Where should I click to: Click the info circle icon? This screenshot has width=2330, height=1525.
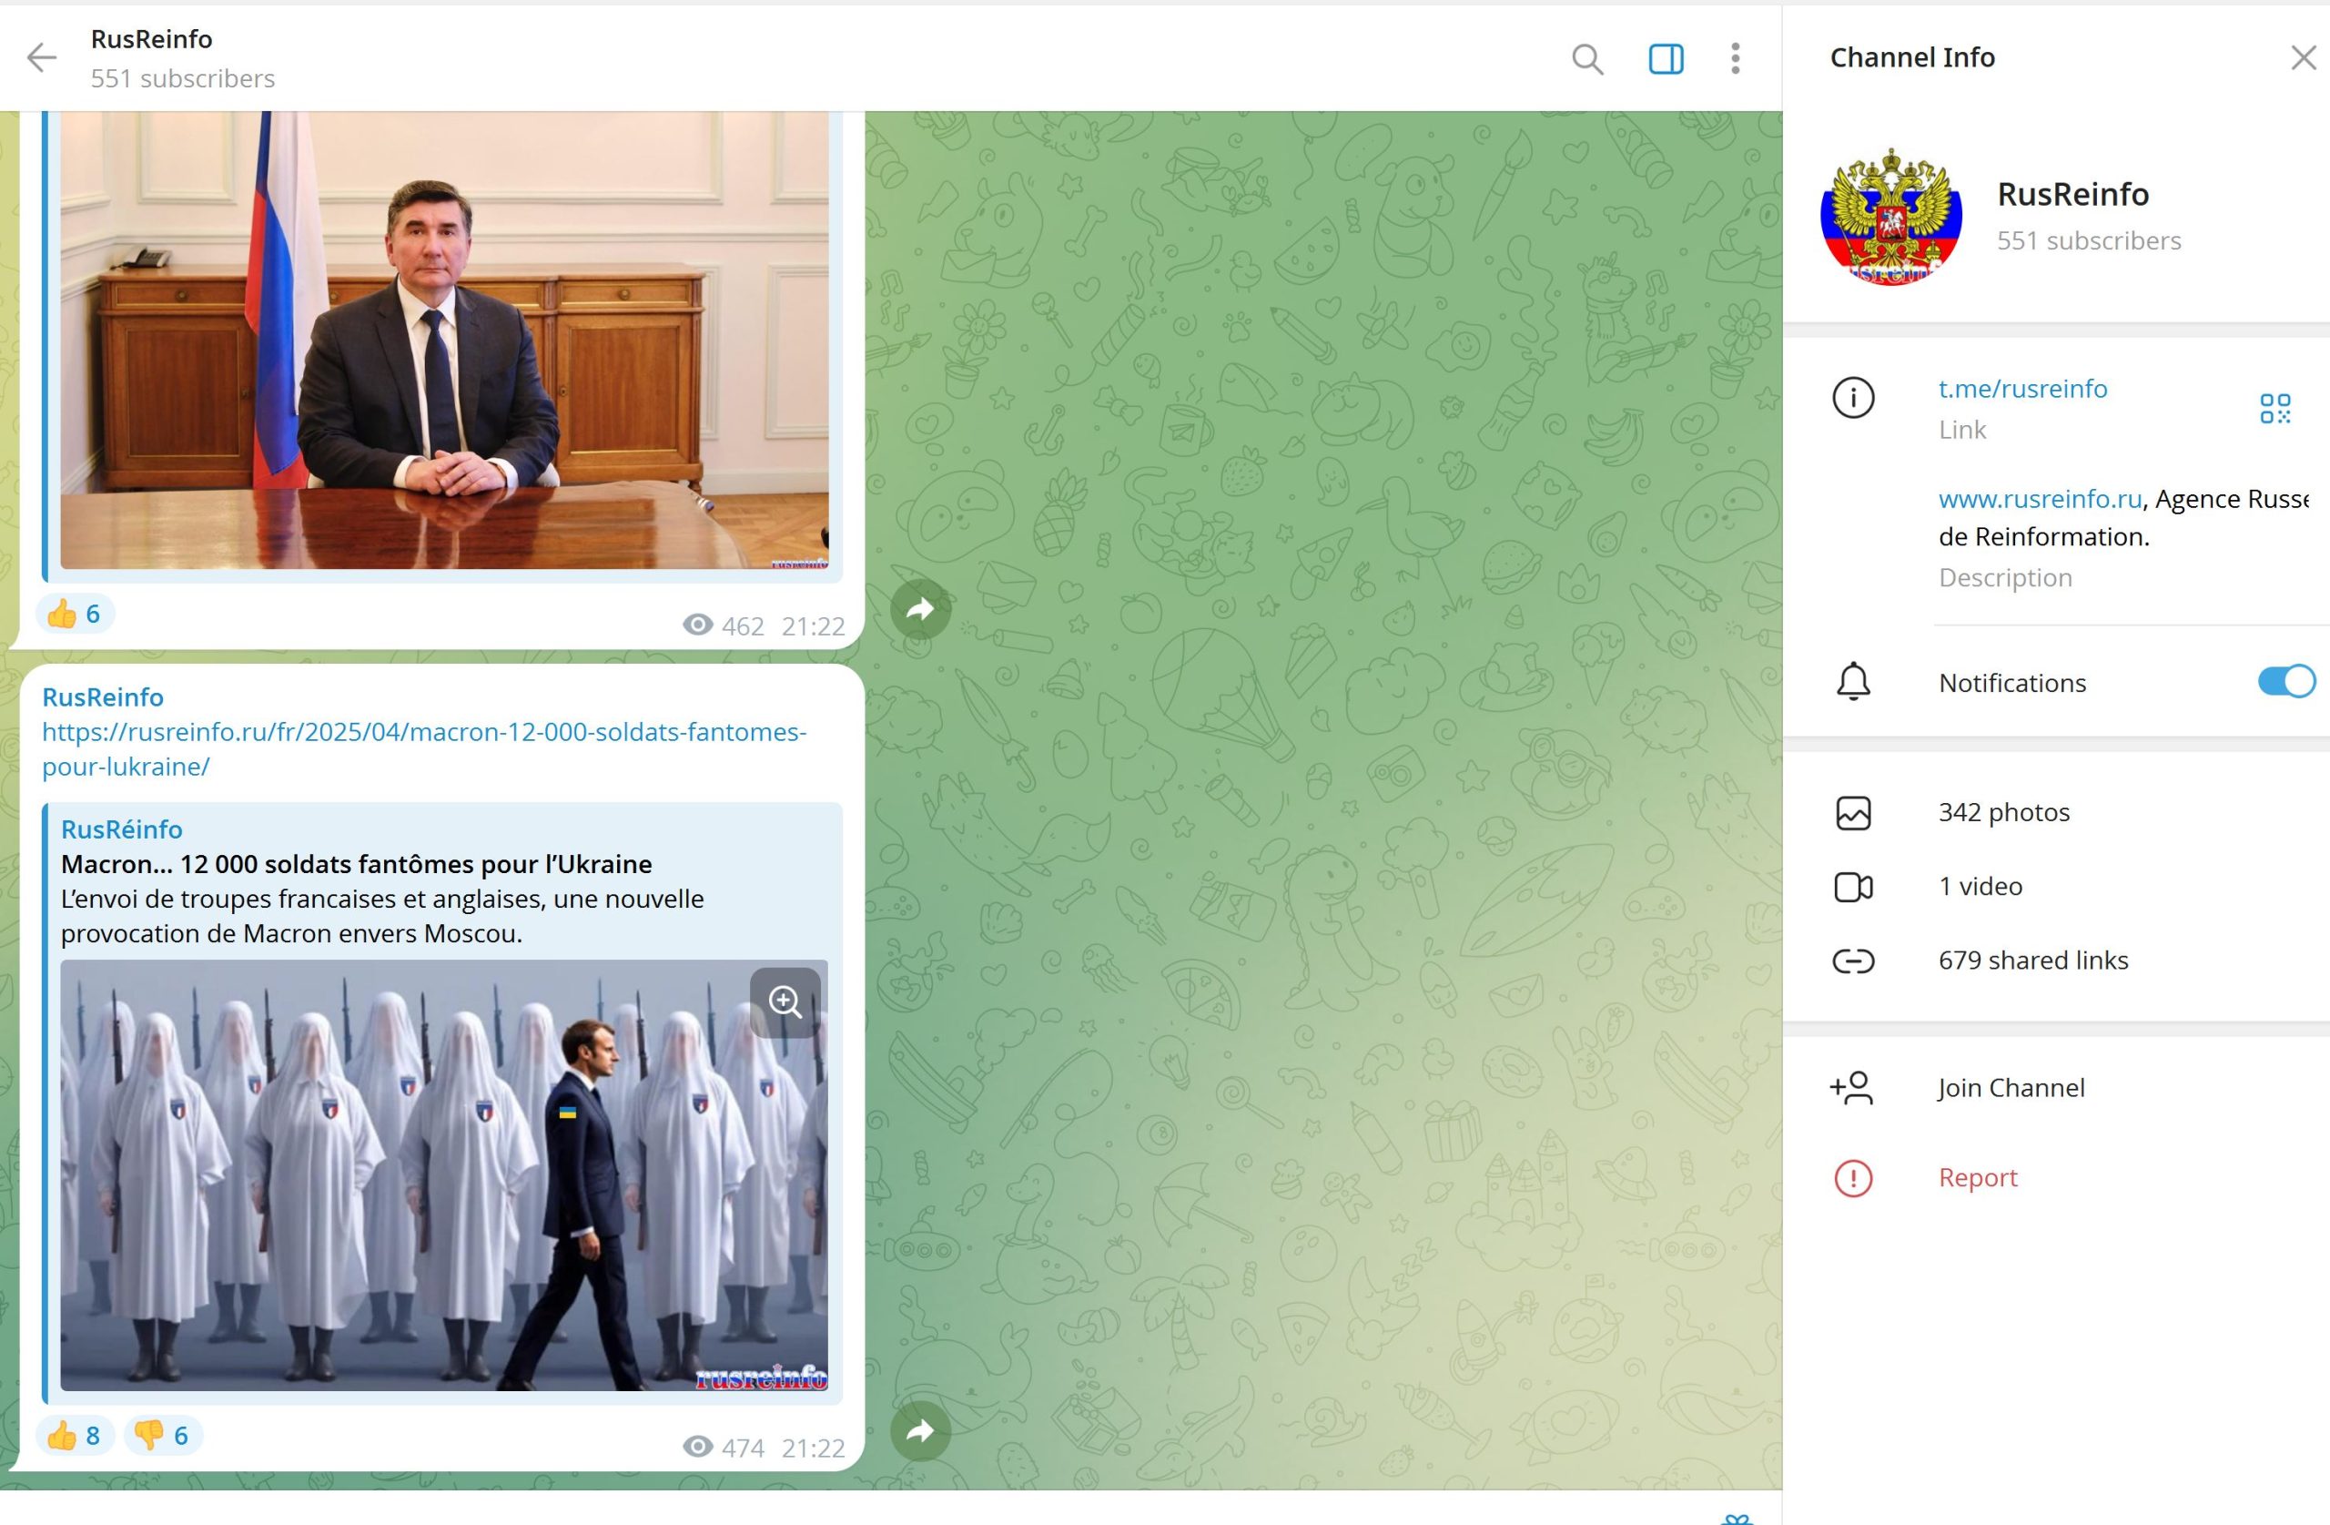pos(1853,398)
